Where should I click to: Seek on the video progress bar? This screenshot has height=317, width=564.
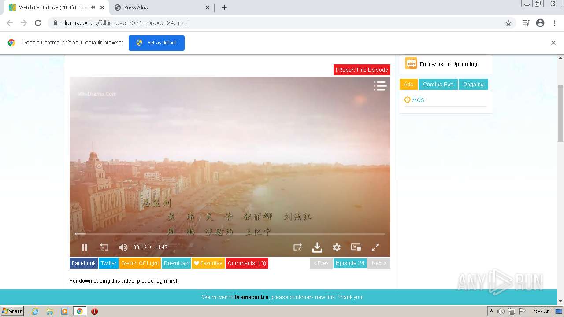click(x=230, y=234)
